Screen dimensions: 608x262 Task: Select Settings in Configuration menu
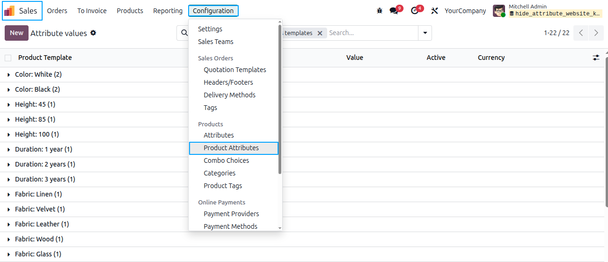tap(210, 29)
